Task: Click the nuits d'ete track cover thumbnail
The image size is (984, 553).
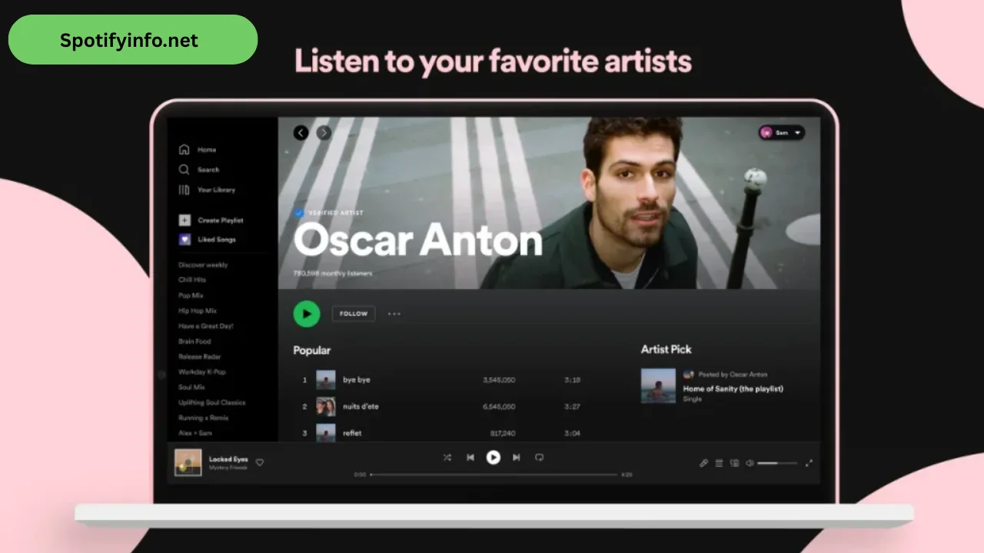Action: 326,407
